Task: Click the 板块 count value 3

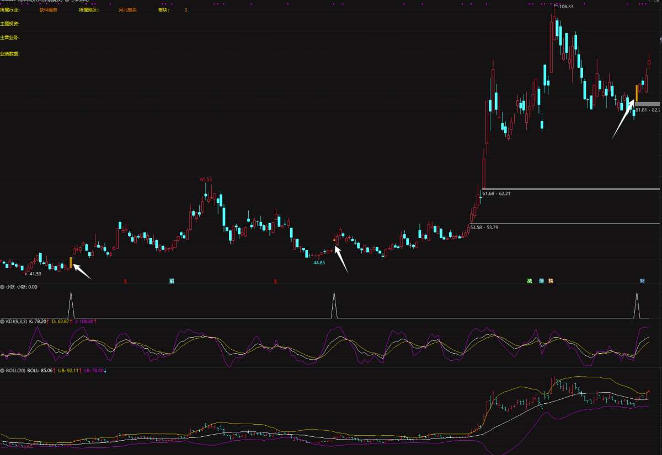Action: pos(186,10)
